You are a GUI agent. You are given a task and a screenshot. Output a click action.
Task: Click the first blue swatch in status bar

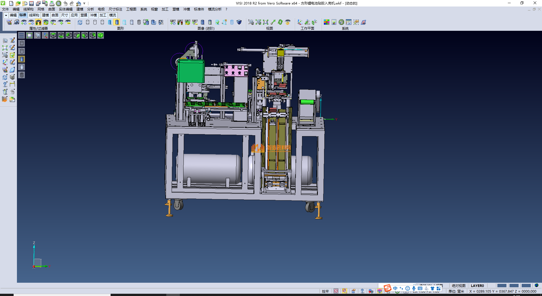pyautogui.click(x=502, y=286)
